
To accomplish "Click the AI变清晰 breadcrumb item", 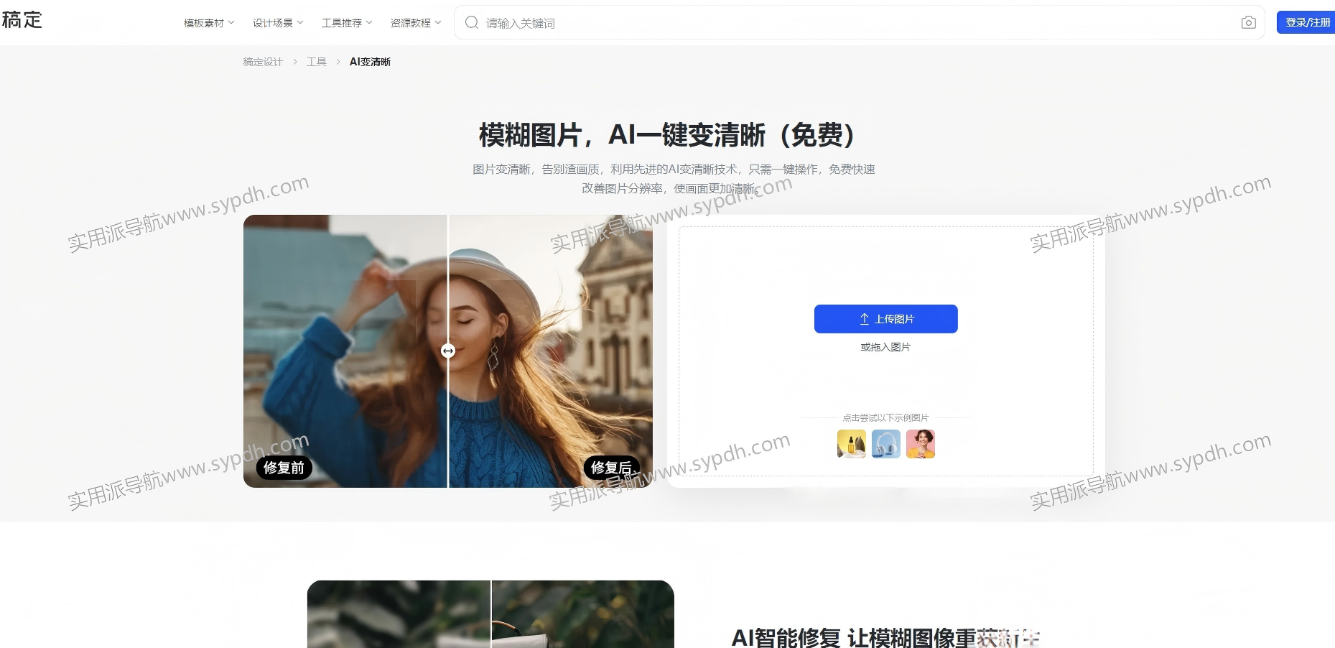I will coord(370,62).
